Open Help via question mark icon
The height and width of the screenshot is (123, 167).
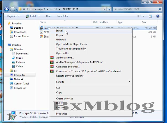[x=158, y=16]
